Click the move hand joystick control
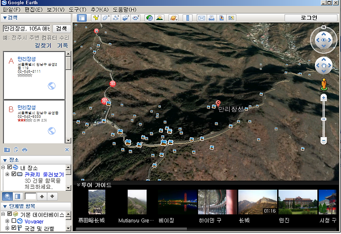 click(x=323, y=65)
